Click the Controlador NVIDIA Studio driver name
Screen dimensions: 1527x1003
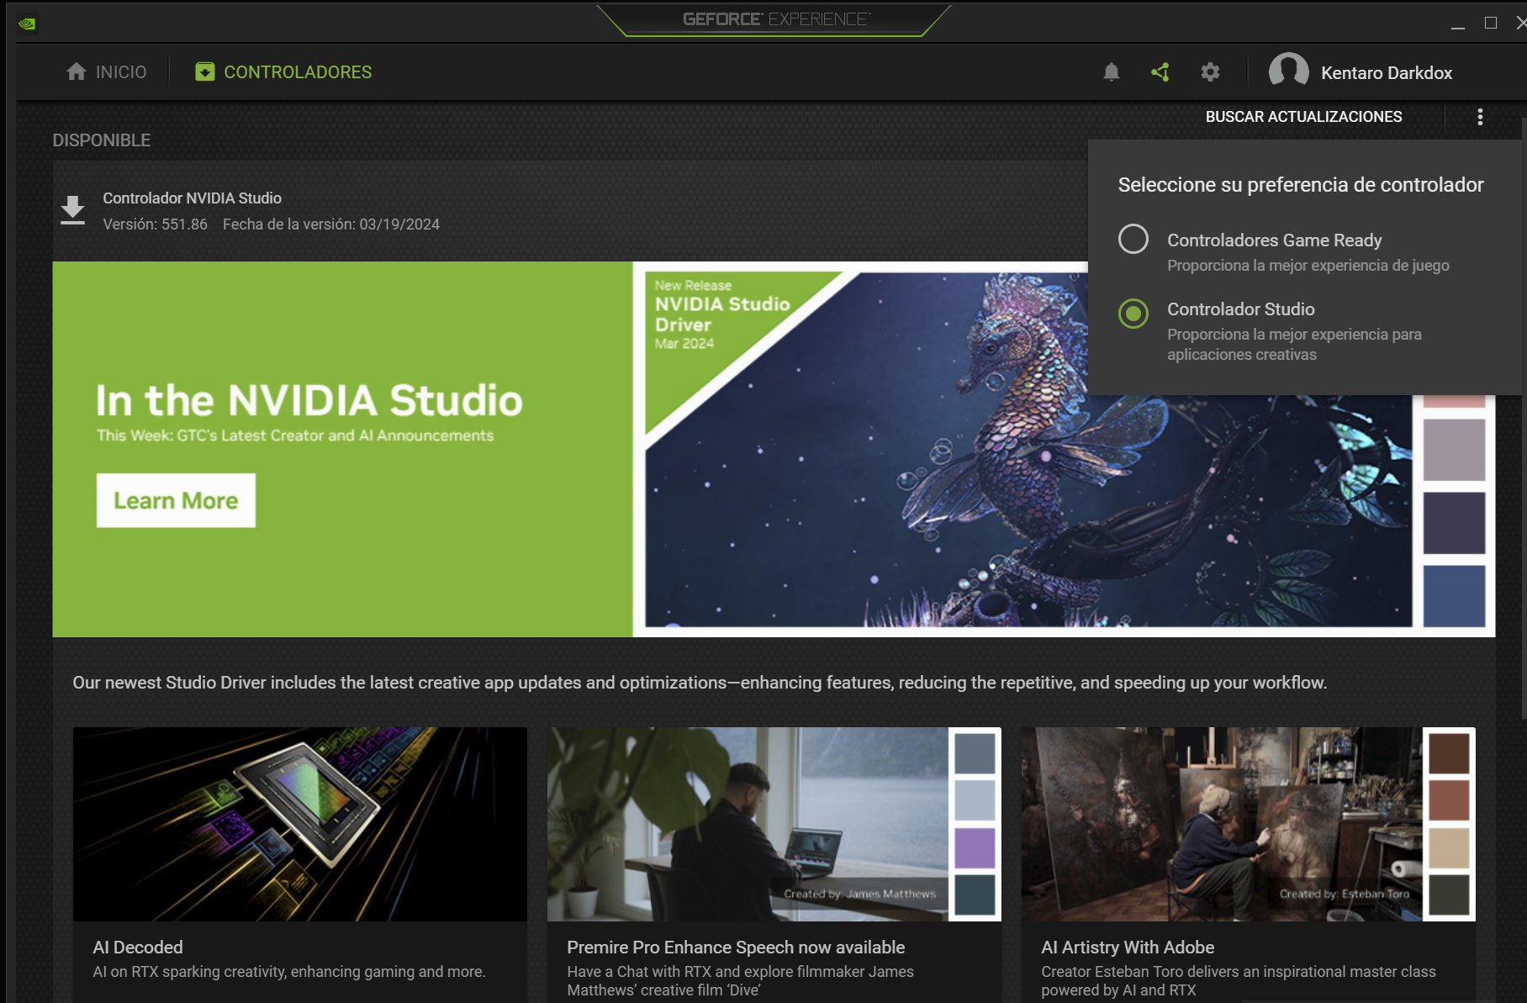[x=193, y=198]
